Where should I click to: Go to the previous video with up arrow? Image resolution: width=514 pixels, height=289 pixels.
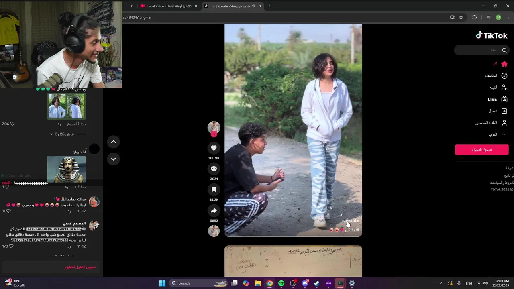point(113,142)
